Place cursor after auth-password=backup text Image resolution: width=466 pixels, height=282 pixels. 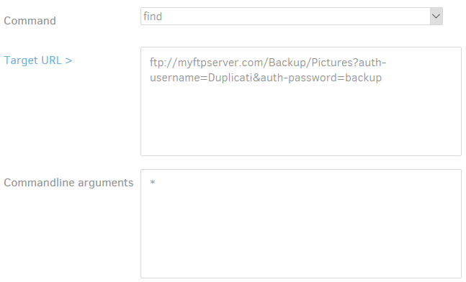[382, 78]
